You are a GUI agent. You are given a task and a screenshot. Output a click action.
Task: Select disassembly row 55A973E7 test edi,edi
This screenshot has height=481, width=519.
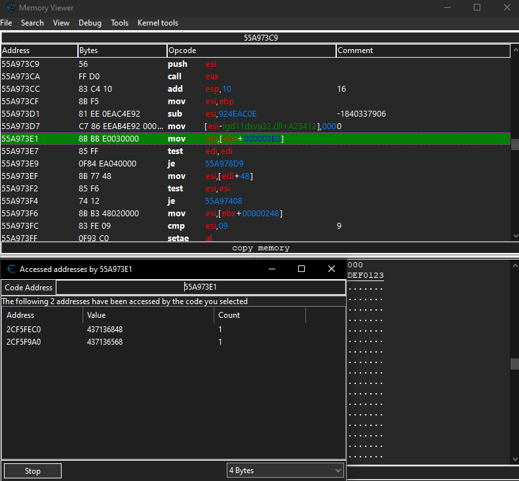click(256, 151)
